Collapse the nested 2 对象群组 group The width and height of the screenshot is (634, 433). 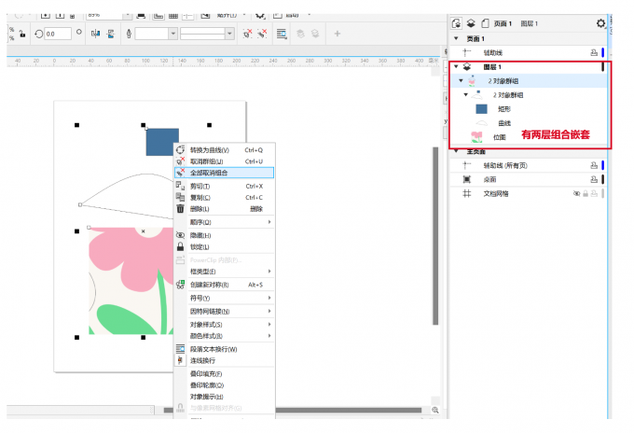pos(466,95)
